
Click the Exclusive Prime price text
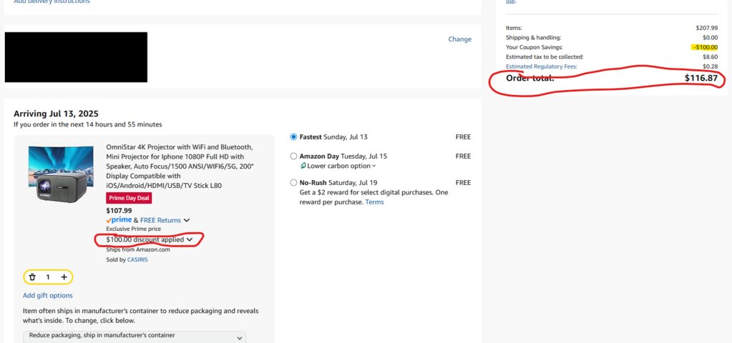point(134,229)
